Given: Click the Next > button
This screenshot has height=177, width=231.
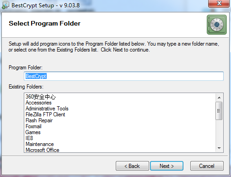Looking at the screenshot, I should point(167,166).
